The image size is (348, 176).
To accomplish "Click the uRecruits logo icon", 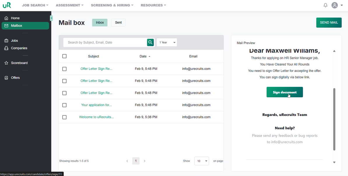I will [7, 5].
